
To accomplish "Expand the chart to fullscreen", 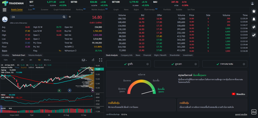I will point(101,60).
